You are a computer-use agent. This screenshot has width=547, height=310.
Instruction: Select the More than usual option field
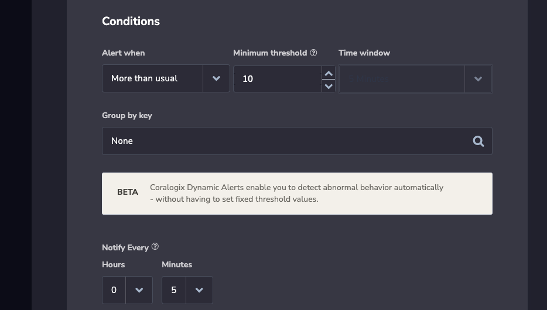(152, 78)
